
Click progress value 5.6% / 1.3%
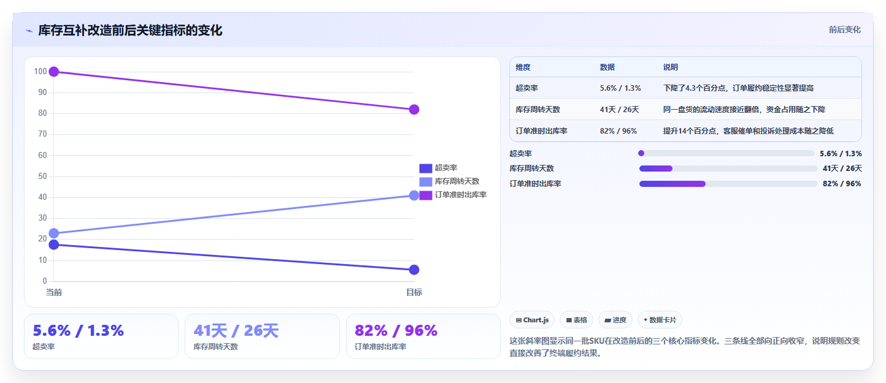[841, 154]
